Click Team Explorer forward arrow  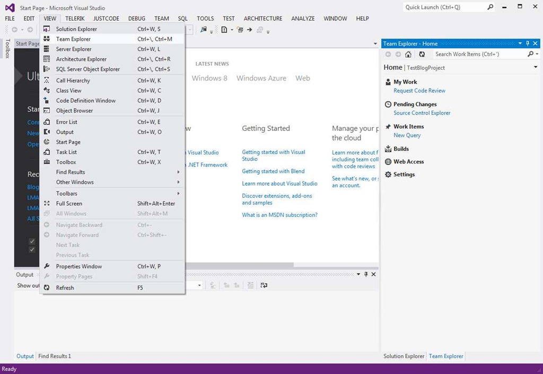coord(398,54)
